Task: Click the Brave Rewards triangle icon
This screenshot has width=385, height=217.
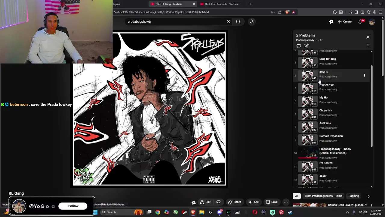Action: point(294,12)
